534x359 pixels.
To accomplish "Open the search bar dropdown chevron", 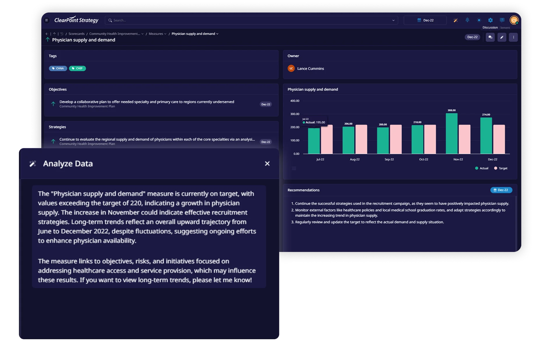I will pyautogui.click(x=393, y=20).
